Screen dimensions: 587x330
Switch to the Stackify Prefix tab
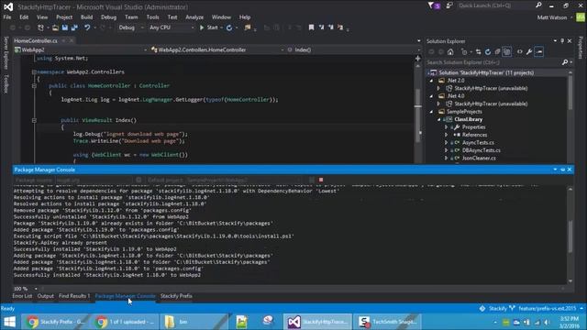tap(176, 296)
